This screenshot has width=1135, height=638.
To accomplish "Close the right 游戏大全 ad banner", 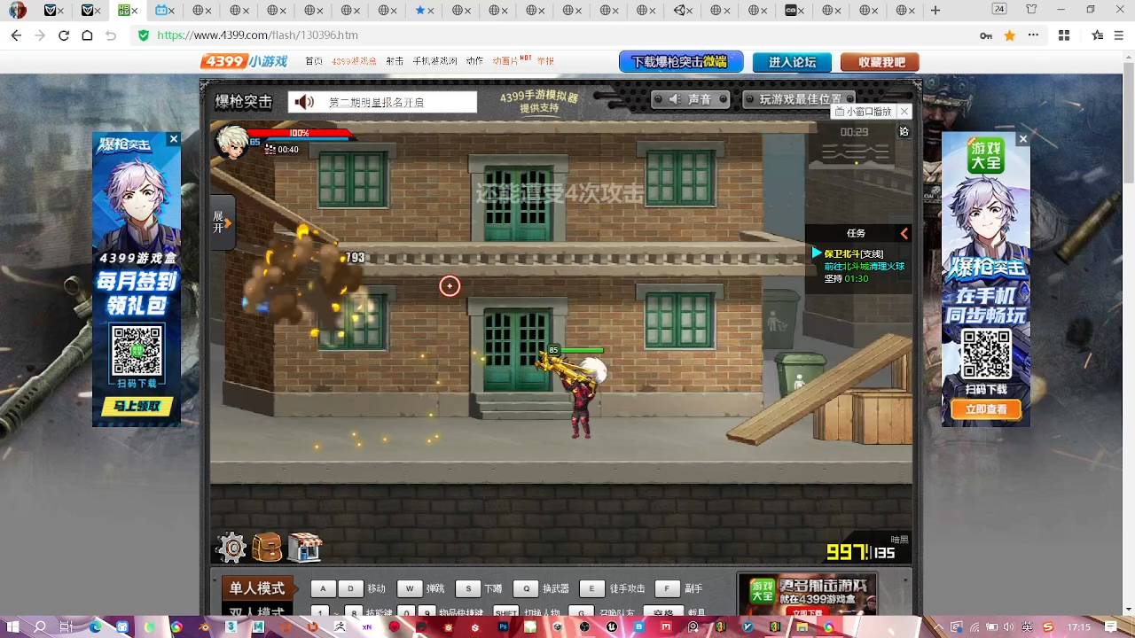I will point(1023,139).
